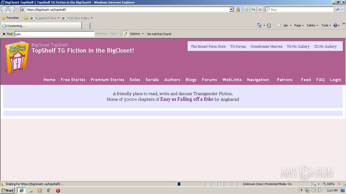Open the recent pages dropdown arrow

pyautogui.click(x=18, y=10)
